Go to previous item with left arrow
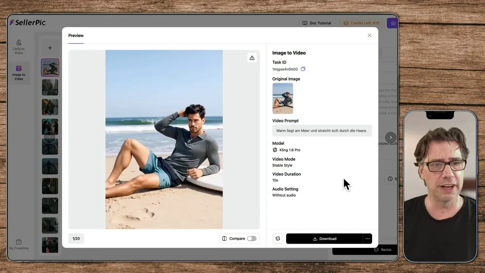The image size is (485, 273). 49,137
